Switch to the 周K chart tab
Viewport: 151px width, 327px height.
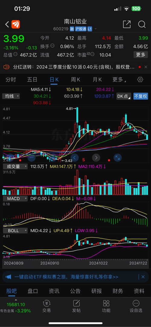pyautogui.click(x=75, y=79)
